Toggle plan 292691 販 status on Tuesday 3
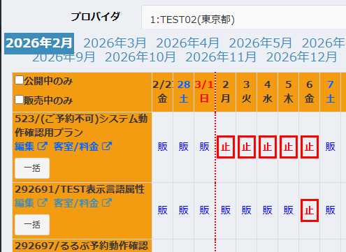This screenshot has width=346, height=252. (247, 210)
